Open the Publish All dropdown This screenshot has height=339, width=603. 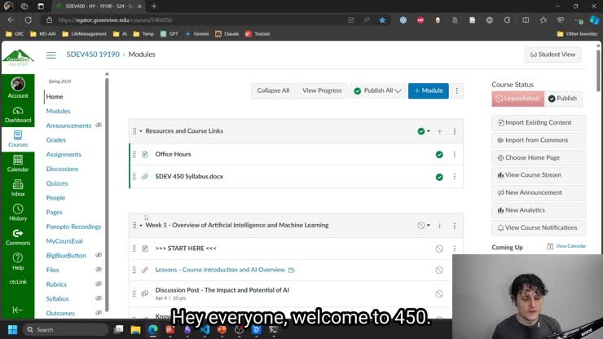[x=378, y=90]
